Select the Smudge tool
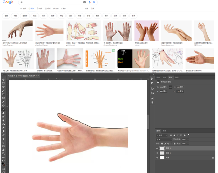The image size is (218, 173). coord(3,128)
